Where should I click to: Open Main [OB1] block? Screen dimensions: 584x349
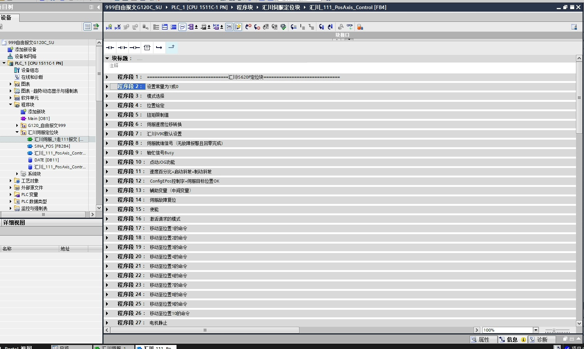pyautogui.click(x=38, y=119)
